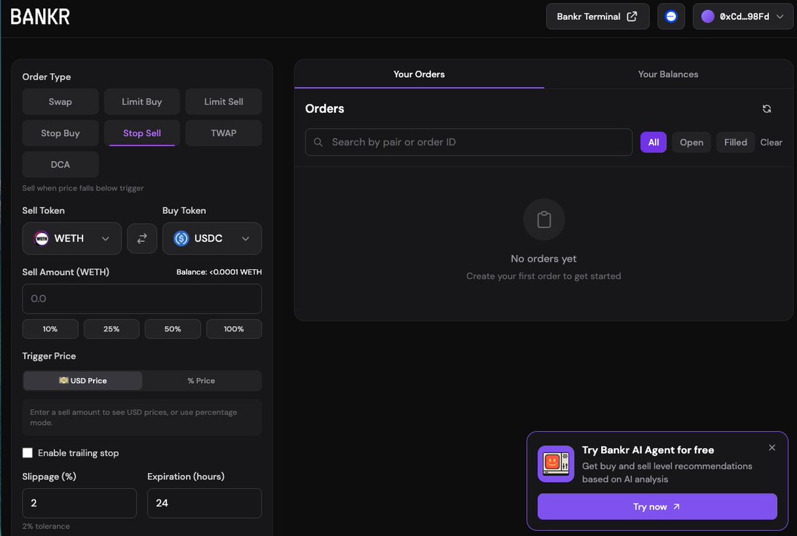Image resolution: width=797 pixels, height=536 pixels.
Task: Click the 'No orders yet' text
Action: [543, 259]
